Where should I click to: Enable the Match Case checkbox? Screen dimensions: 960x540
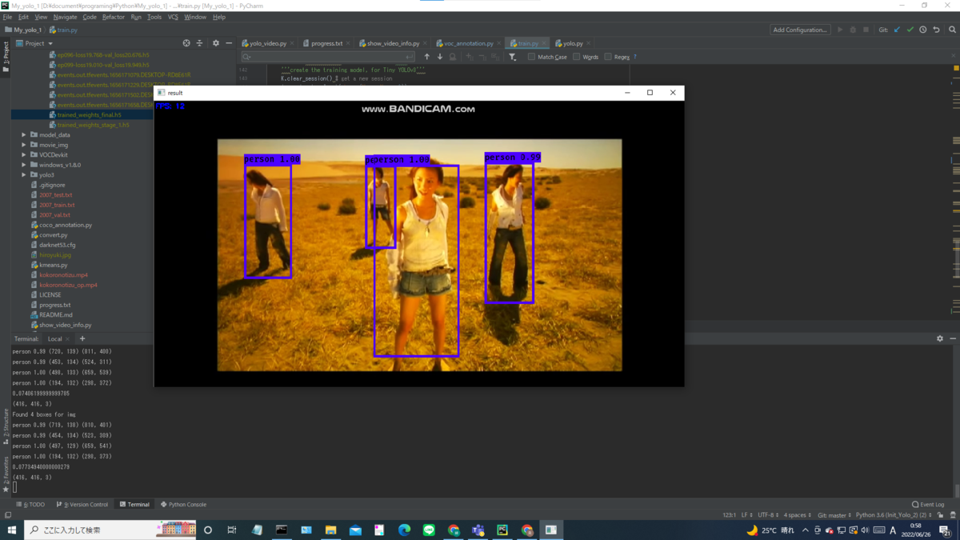coord(531,57)
